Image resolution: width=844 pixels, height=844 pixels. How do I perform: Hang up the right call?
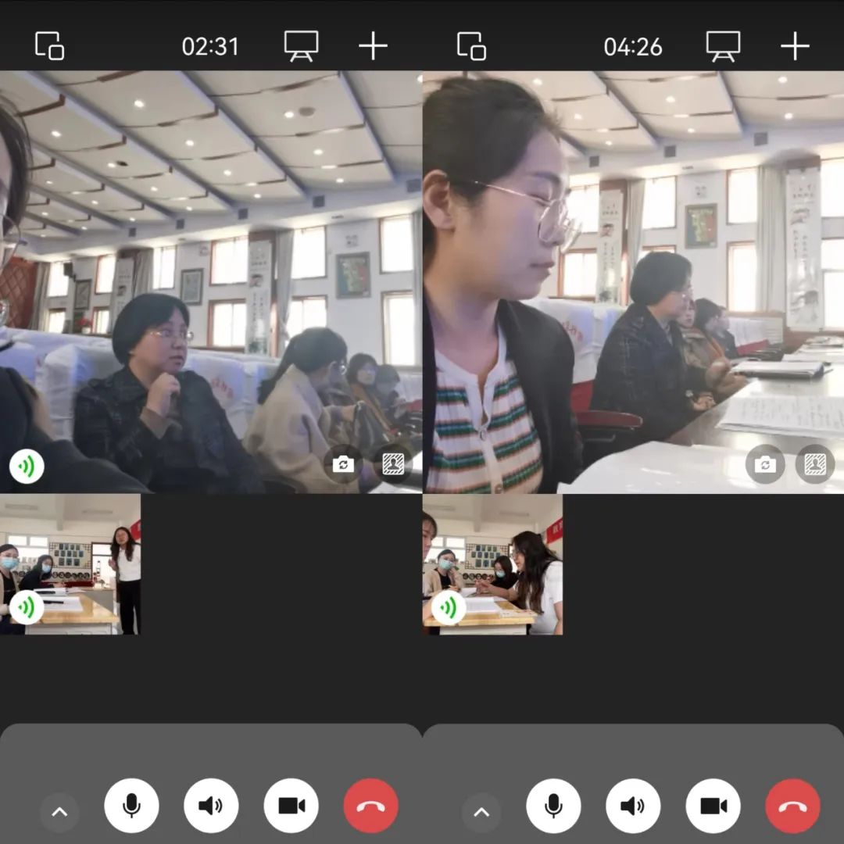pos(793,806)
